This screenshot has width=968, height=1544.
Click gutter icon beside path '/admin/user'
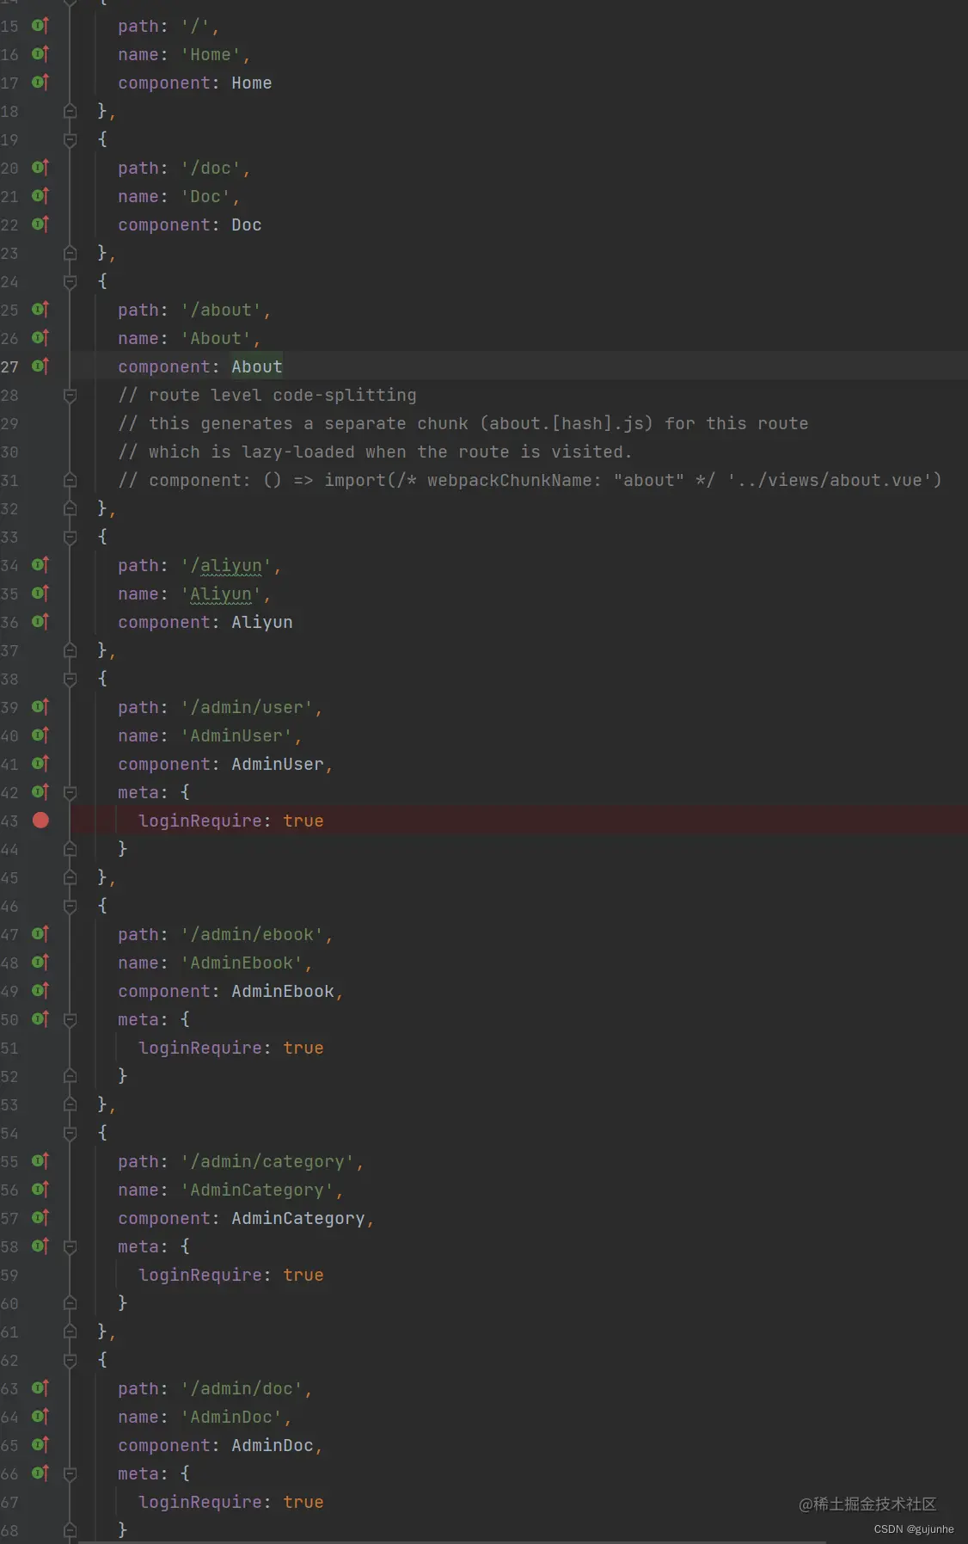click(x=40, y=707)
